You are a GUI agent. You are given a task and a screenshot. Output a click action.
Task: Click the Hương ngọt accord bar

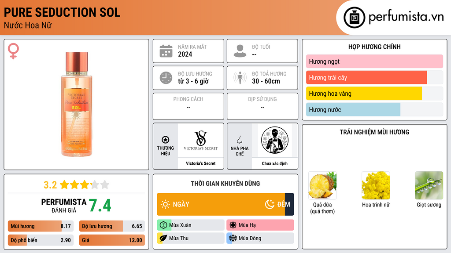coord(374,61)
